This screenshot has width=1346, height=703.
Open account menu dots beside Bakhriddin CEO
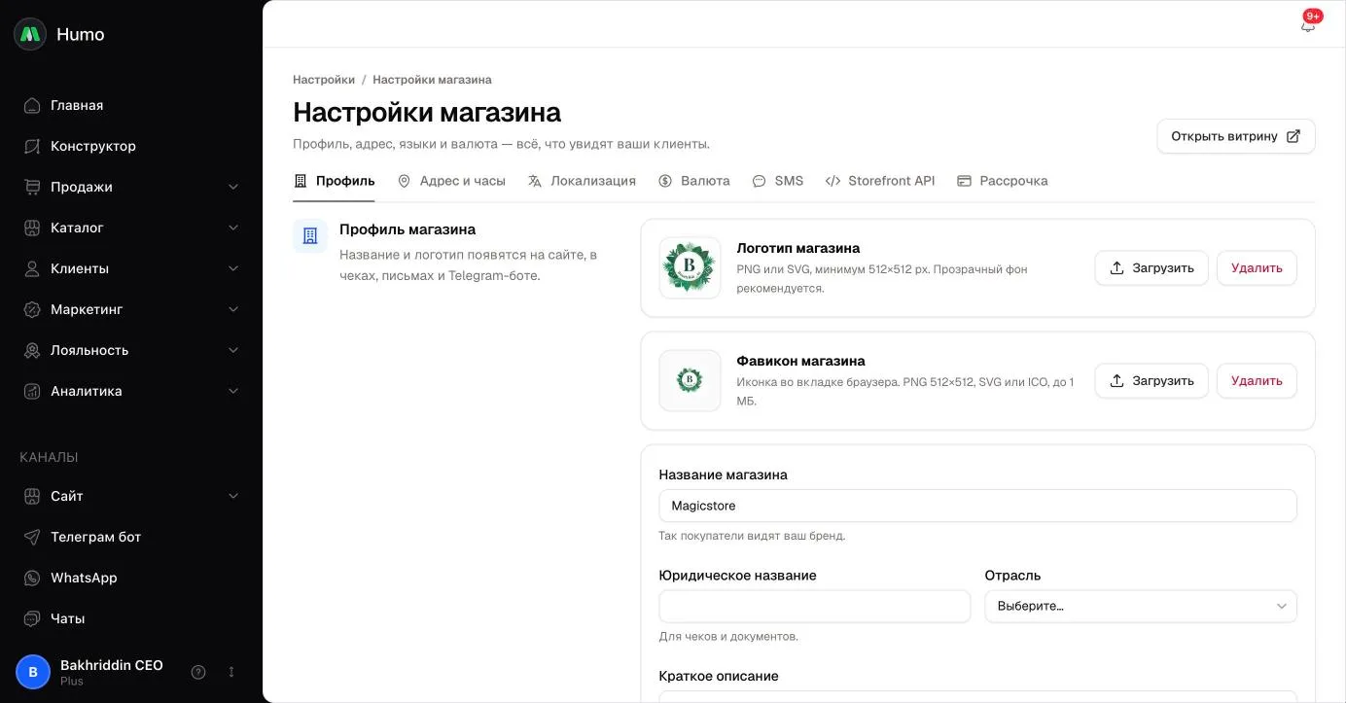(231, 672)
